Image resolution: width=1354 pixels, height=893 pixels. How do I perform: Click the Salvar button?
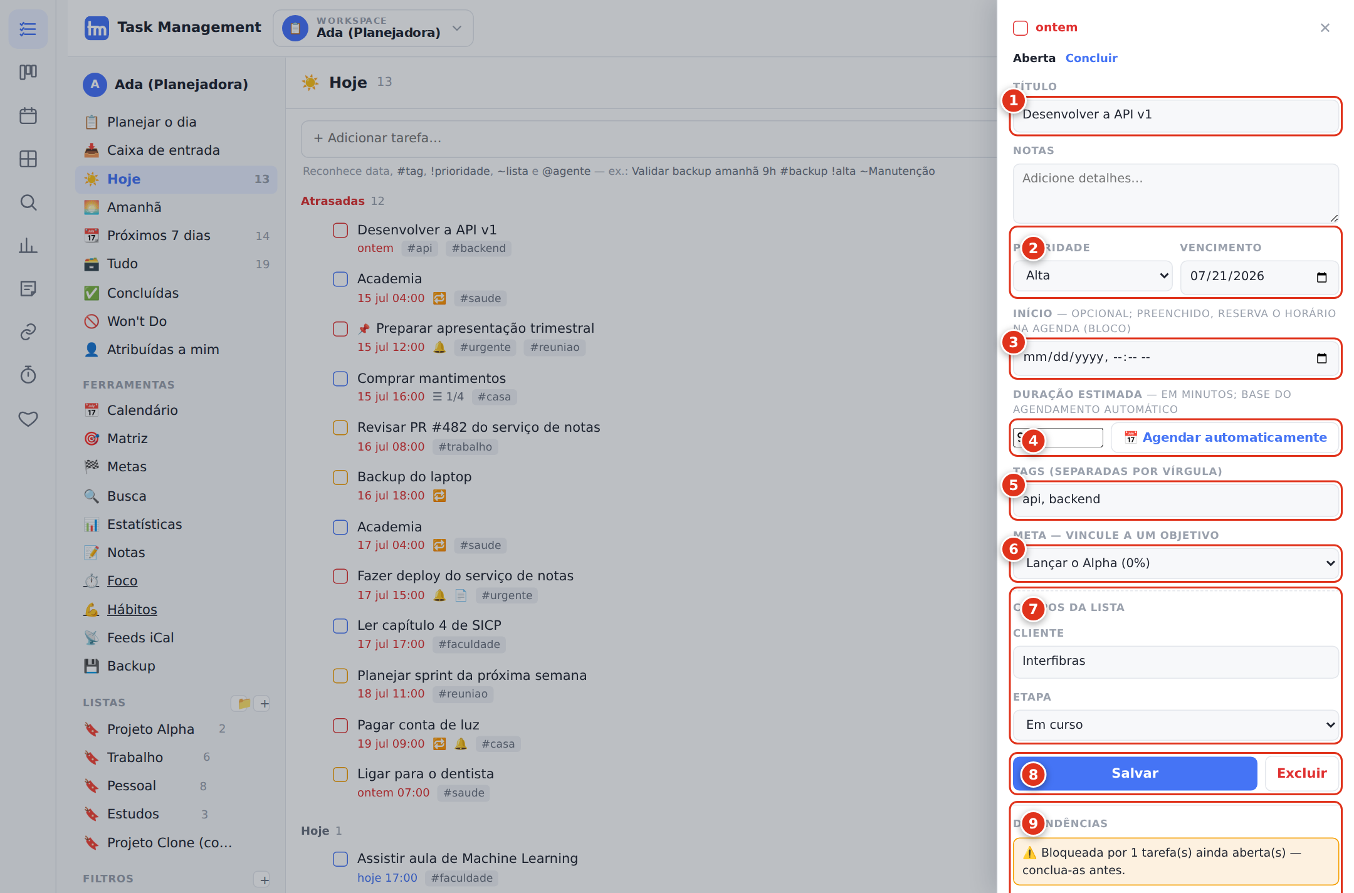click(1135, 773)
